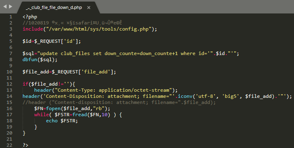
Task: Click the "/var/www/html/sys/tools/config.php" path string
Action: coord(99,29)
